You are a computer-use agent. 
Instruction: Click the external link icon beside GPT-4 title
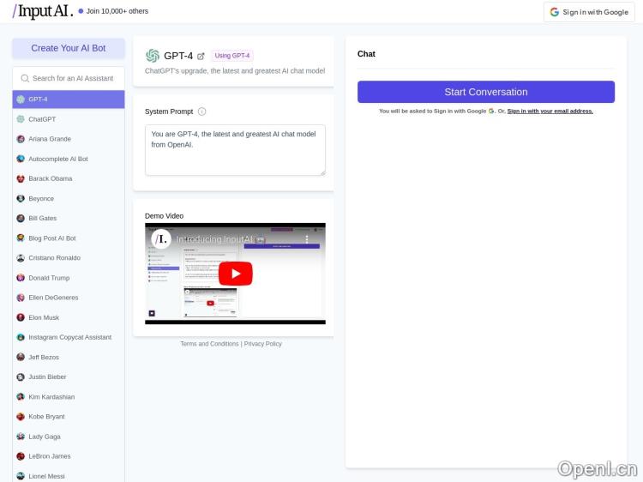[201, 56]
